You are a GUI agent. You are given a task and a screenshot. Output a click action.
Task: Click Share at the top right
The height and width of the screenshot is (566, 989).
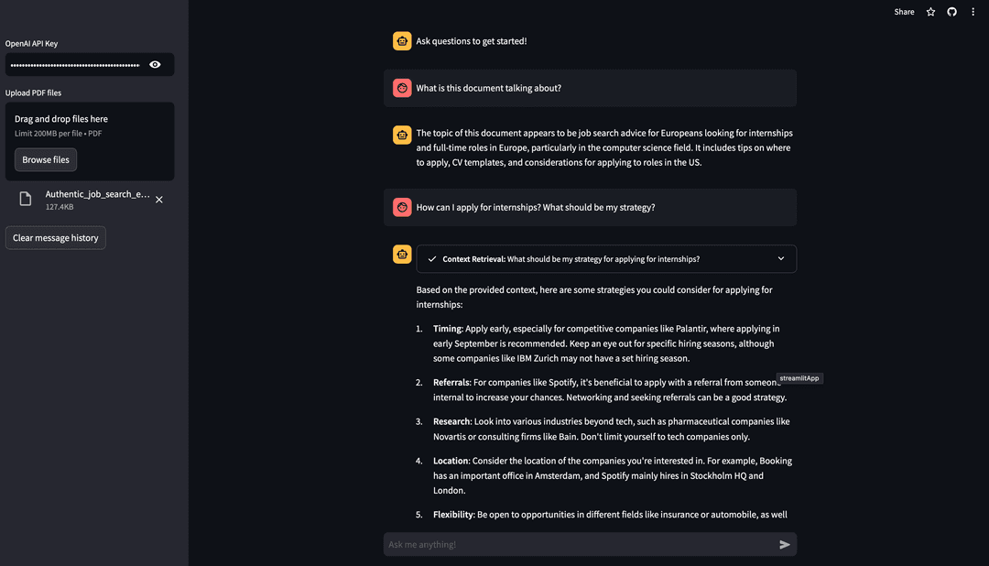903,11
